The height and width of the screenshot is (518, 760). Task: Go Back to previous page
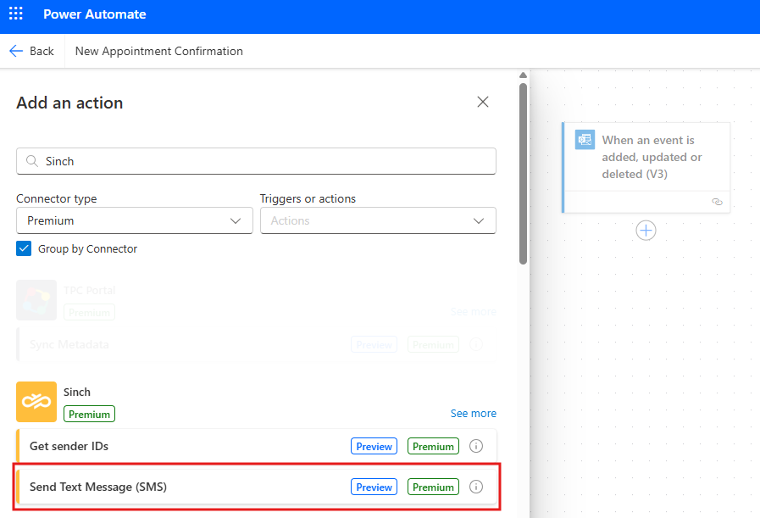(32, 51)
